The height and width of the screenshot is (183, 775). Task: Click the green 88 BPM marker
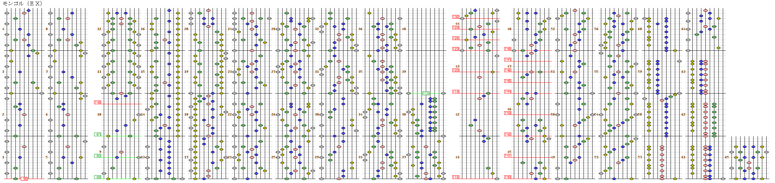pos(98,177)
